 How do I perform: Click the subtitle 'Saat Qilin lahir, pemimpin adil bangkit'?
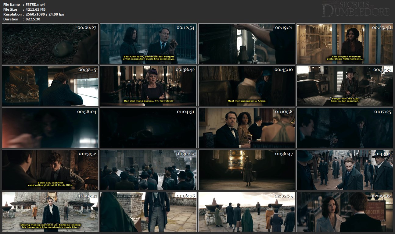[149, 56]
